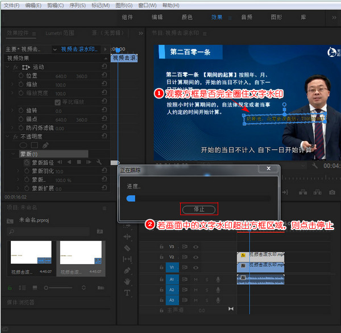Select the Razor tool
The image size is (341, 333).
point(127,248)
